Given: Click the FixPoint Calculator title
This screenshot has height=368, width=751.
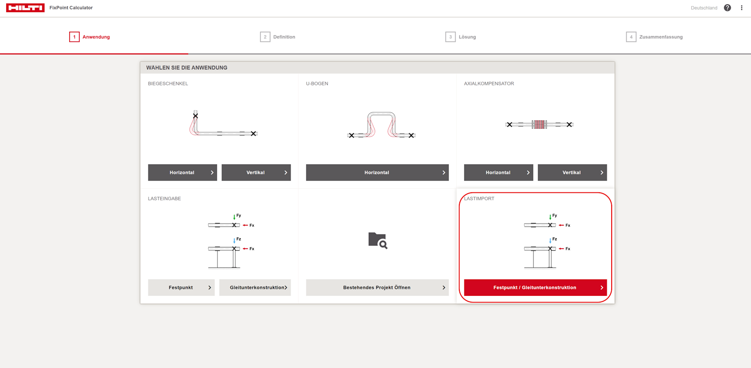Looking at the screenshot, I should pyautogui.click(x=71, y=8).
